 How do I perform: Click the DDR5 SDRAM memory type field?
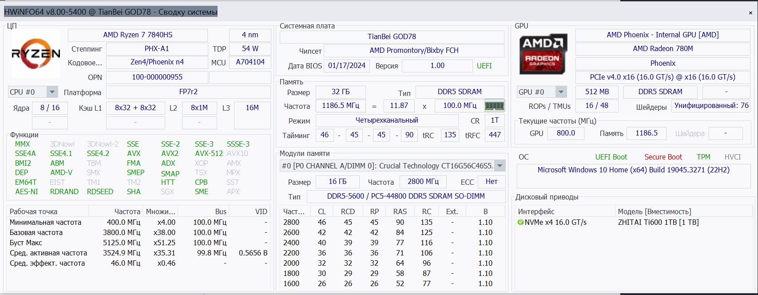460,92
